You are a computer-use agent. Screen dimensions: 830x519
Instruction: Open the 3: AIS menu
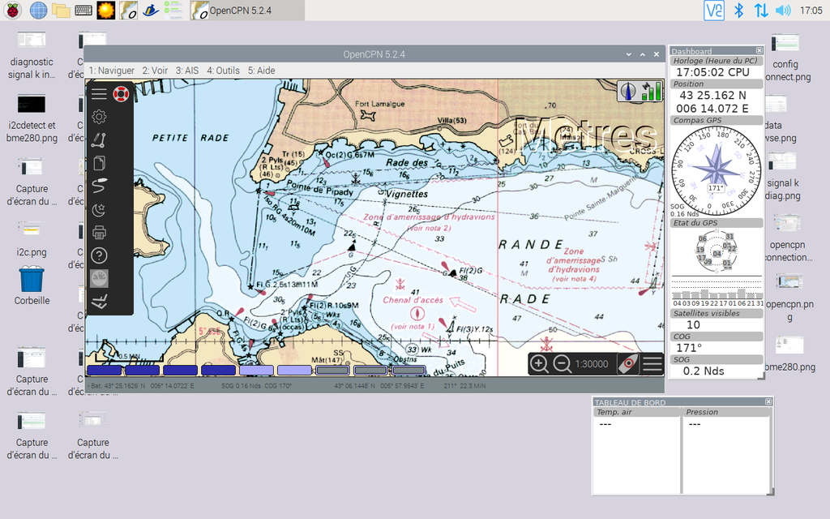(x=187, y=71)
